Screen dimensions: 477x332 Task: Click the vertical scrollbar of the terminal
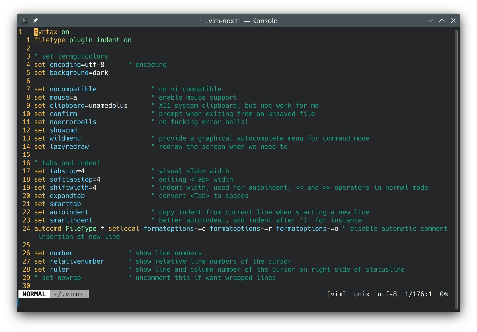pos(456,169)
